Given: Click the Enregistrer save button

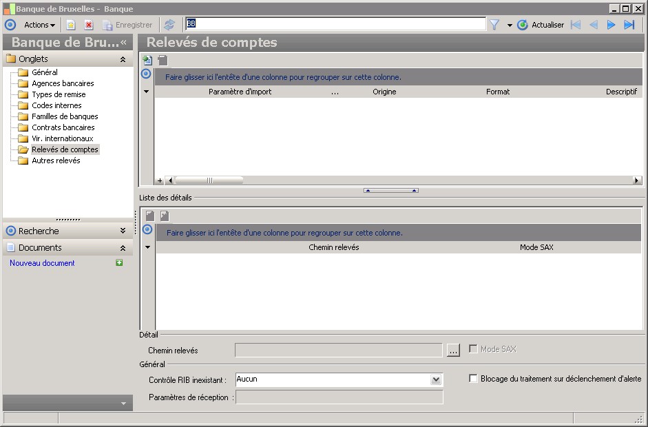Looking at the screenshot, I should [x=127, y=25].
